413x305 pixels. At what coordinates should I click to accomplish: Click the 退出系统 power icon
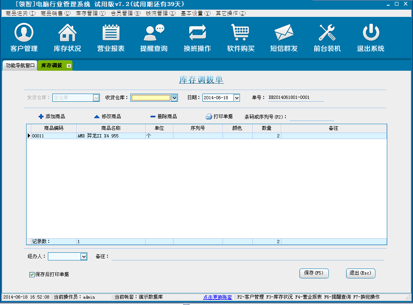point(370,33)
